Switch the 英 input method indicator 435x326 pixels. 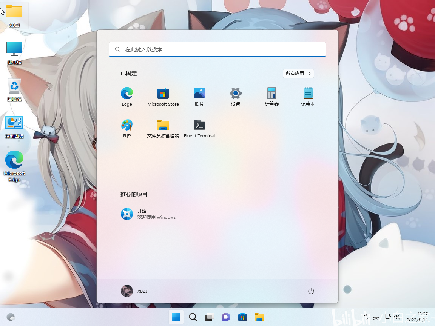click(376, 317)
